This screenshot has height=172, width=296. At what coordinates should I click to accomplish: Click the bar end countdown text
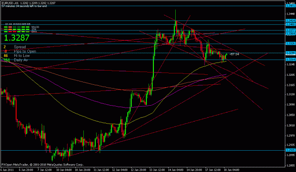(24, 6)
